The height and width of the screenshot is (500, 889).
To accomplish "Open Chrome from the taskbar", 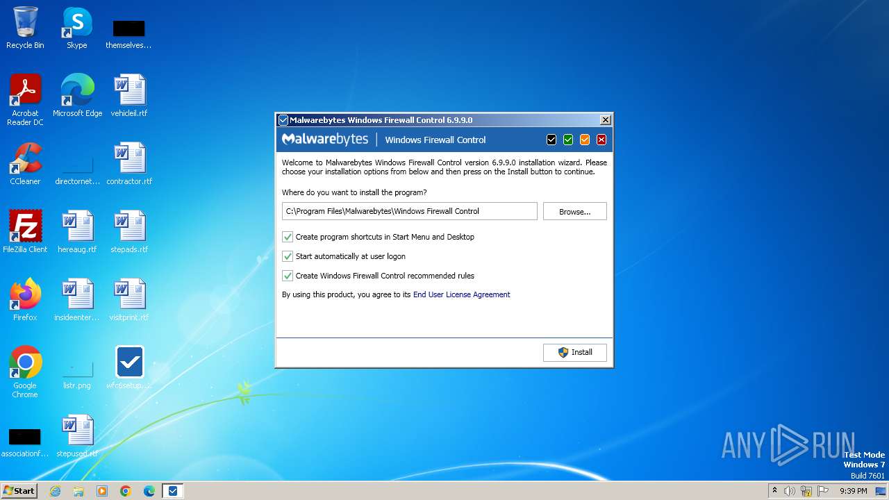I will pos(126,491).
